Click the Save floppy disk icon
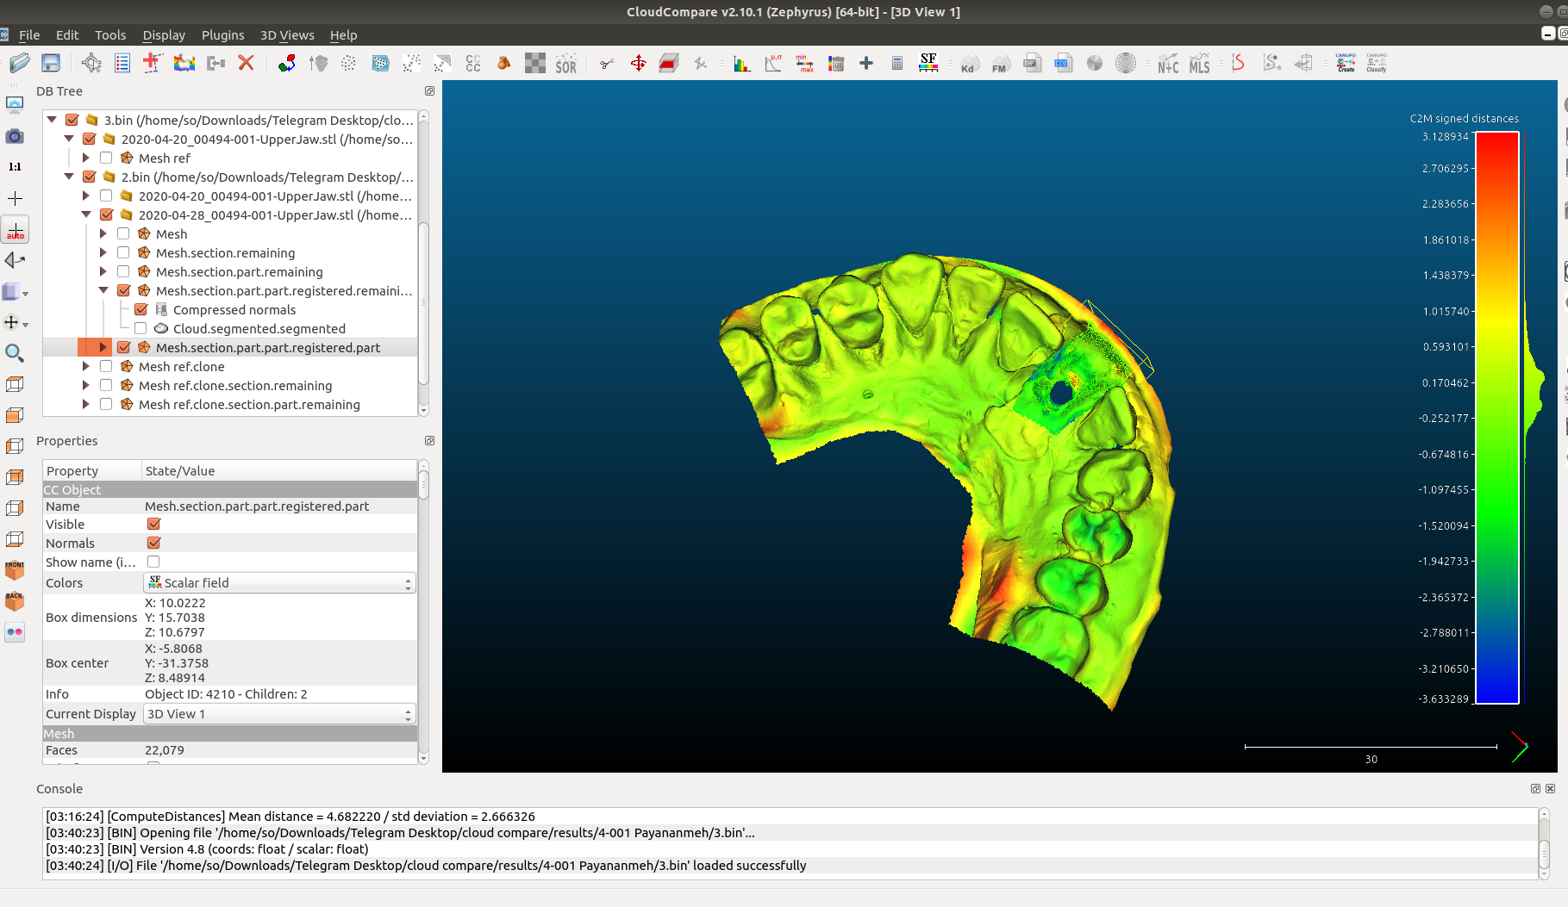The width and height of the screenshot is (1568, 907). (x=51, y=63)
